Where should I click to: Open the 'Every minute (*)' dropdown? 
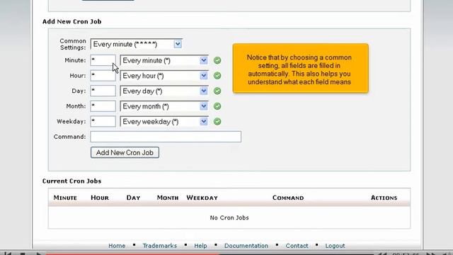point(164,60)
